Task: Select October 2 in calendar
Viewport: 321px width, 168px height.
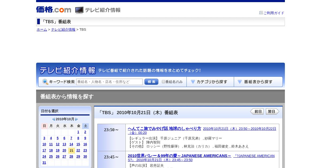Action: (x=85, y=132)
